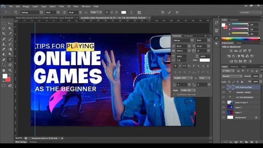Viewport: 263px width, 148px height.
Task: Toggle visibility of Layer 1
Action: pyautogui.click(x=223, y=112)
